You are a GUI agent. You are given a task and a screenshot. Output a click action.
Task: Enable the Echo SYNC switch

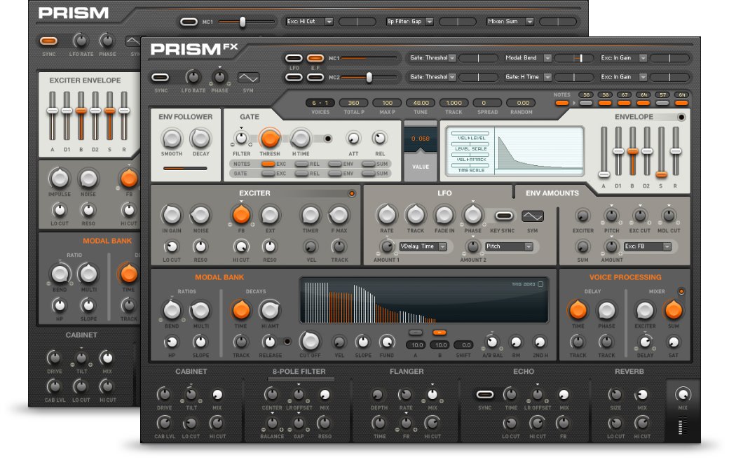tap(485, 395)
